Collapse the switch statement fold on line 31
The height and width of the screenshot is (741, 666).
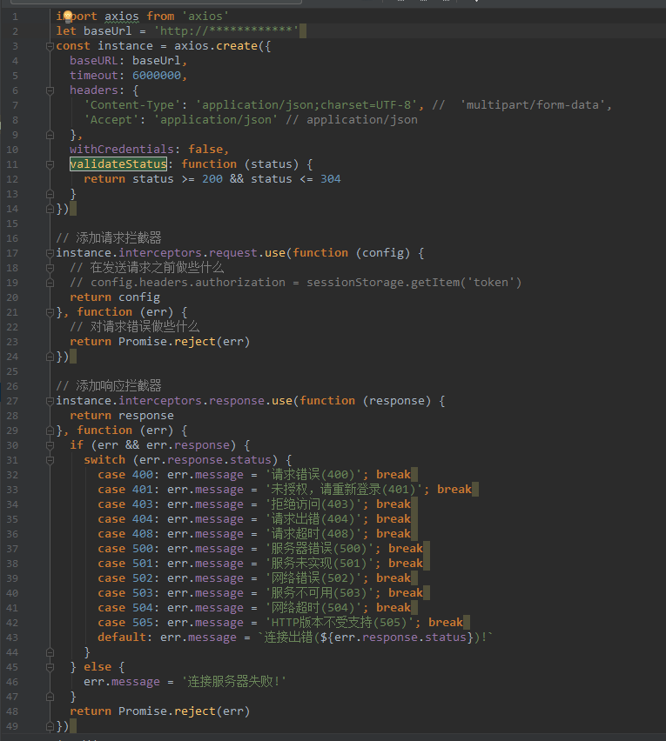[x=50, y=460]
